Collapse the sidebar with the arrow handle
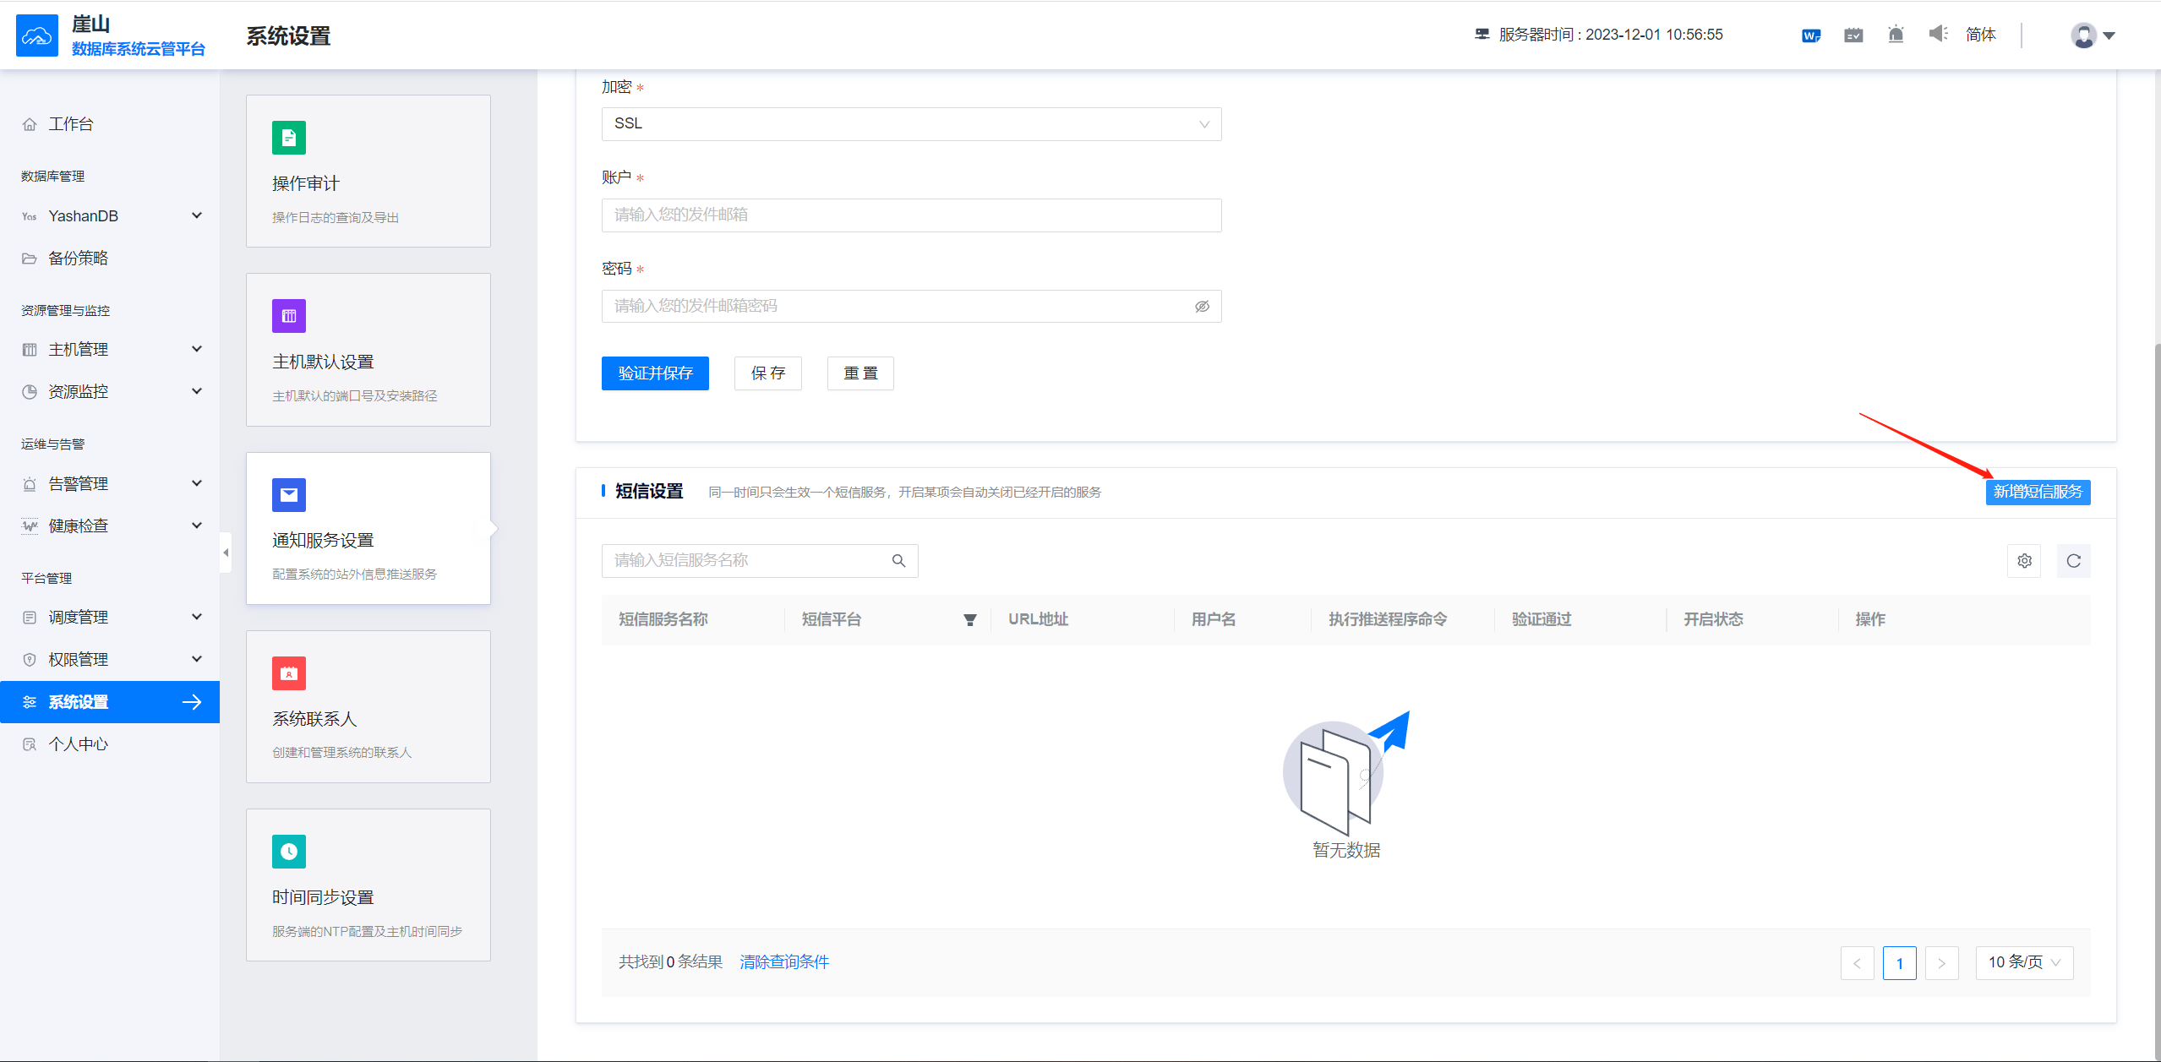The width and height of the screenshot is (2161, 1062). [226, 553]
